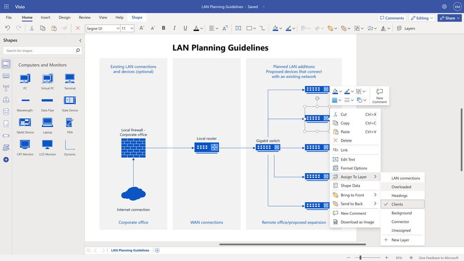Click the Undo icon in toolbar
The height and width of the screenshot is (261, 464).
click(x=8, y=28)
